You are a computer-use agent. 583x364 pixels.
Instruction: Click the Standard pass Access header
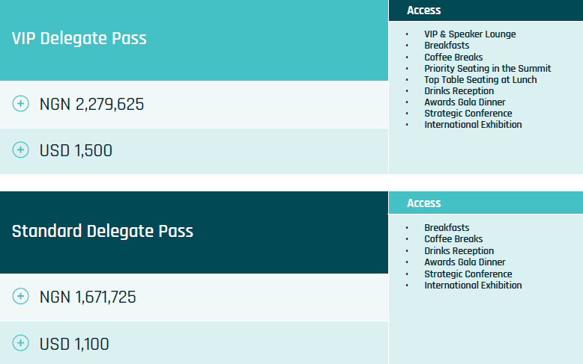click(424, 203)
